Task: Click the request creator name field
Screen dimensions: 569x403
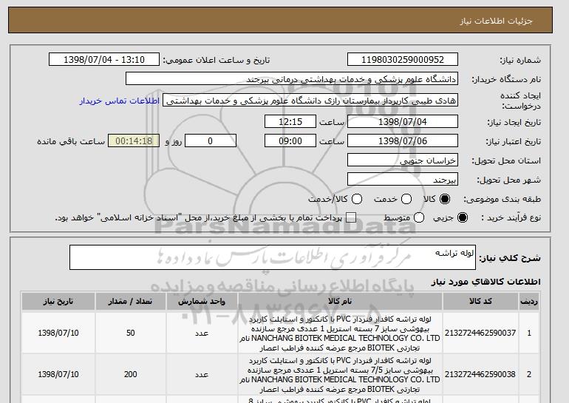Action: (x=310, y=101)
